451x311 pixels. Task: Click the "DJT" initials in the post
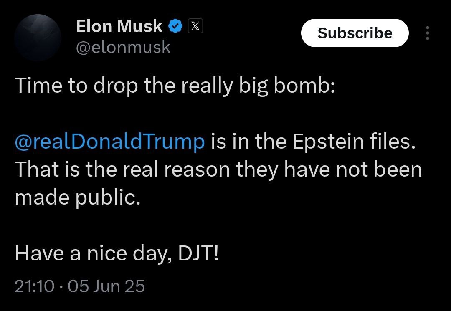[x=198, y=254]
